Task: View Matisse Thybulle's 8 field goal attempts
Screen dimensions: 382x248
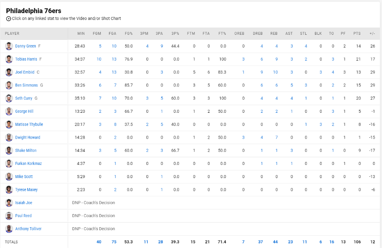Action: click(115, 124)
